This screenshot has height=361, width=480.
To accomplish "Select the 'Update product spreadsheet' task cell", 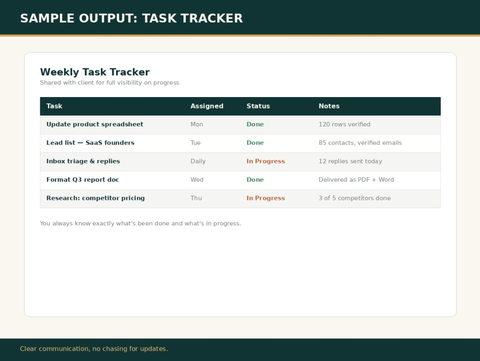I will click(95, 124).
